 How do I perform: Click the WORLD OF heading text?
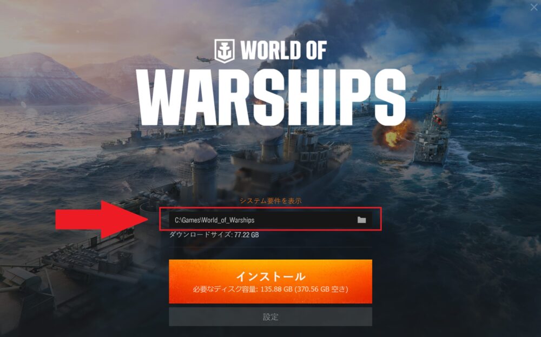click(283, 51)
